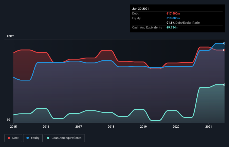Viewport: 229px width, 147px height.
Task: Click the 2016 x-axis label
Action: tap(46, 127)
